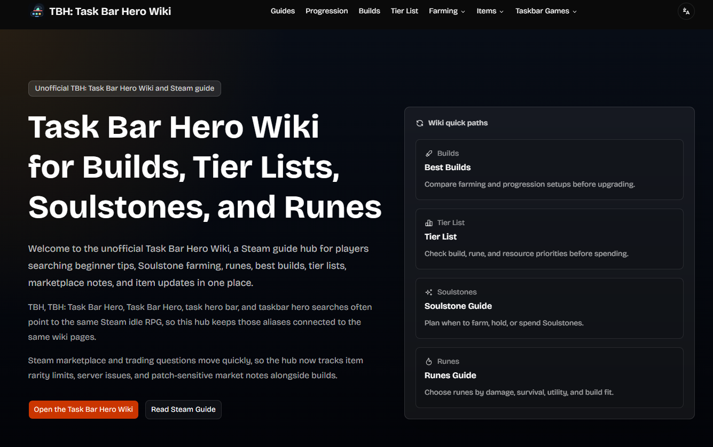713x447 pixels.
Task: Click "Compare farming and progression setups" description
Action: (x=530, y=185)
